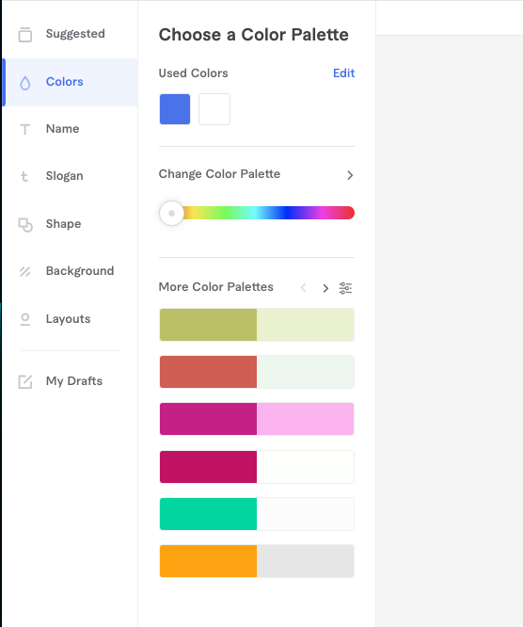Click the Shape icon in sidebar
523x627 pixels.
(25, 225)
